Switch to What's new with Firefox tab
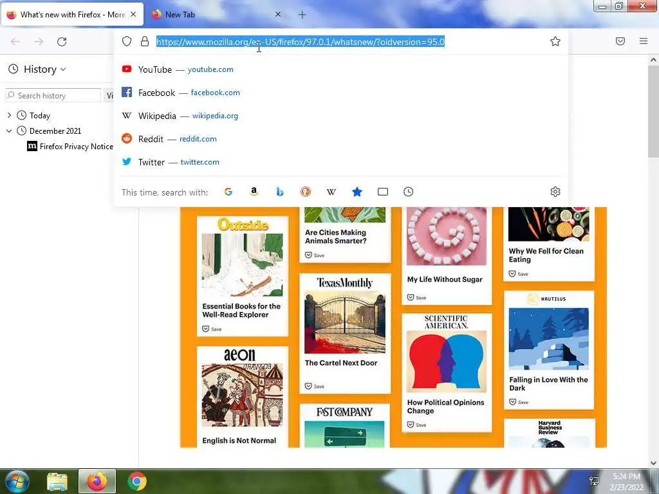 click(x=72, y=15)
